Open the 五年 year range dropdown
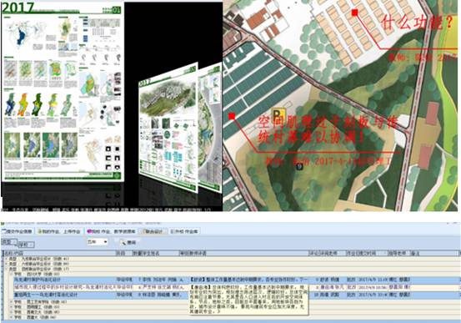 click(98, 242)
